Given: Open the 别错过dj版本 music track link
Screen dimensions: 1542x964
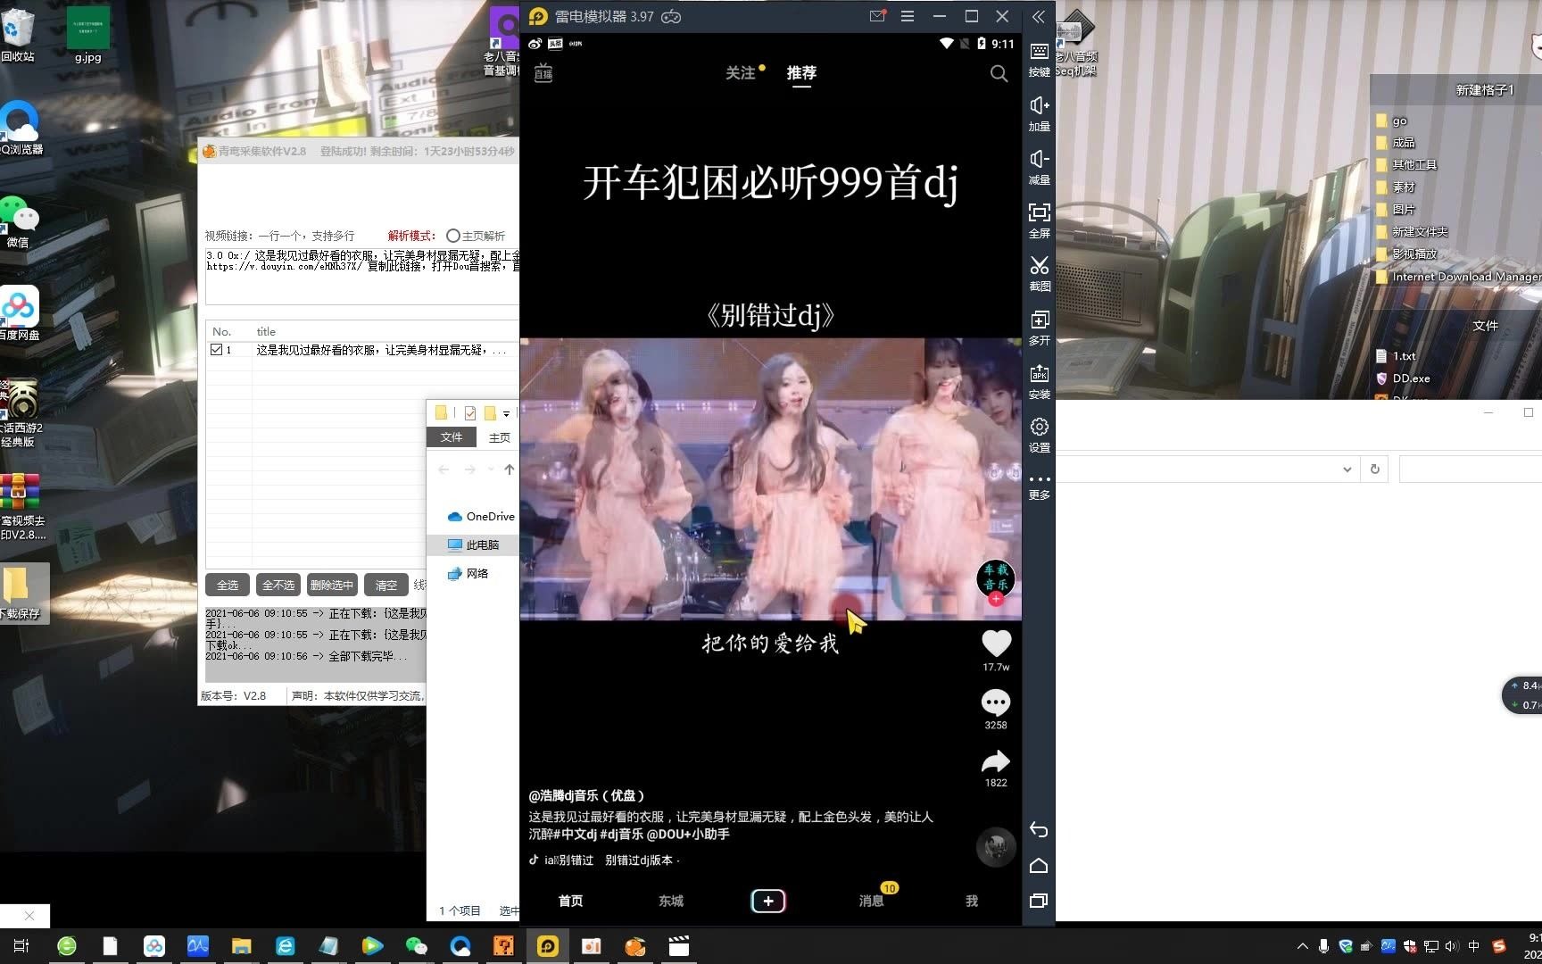Looking at the screenshot, I should click(638, 860).
